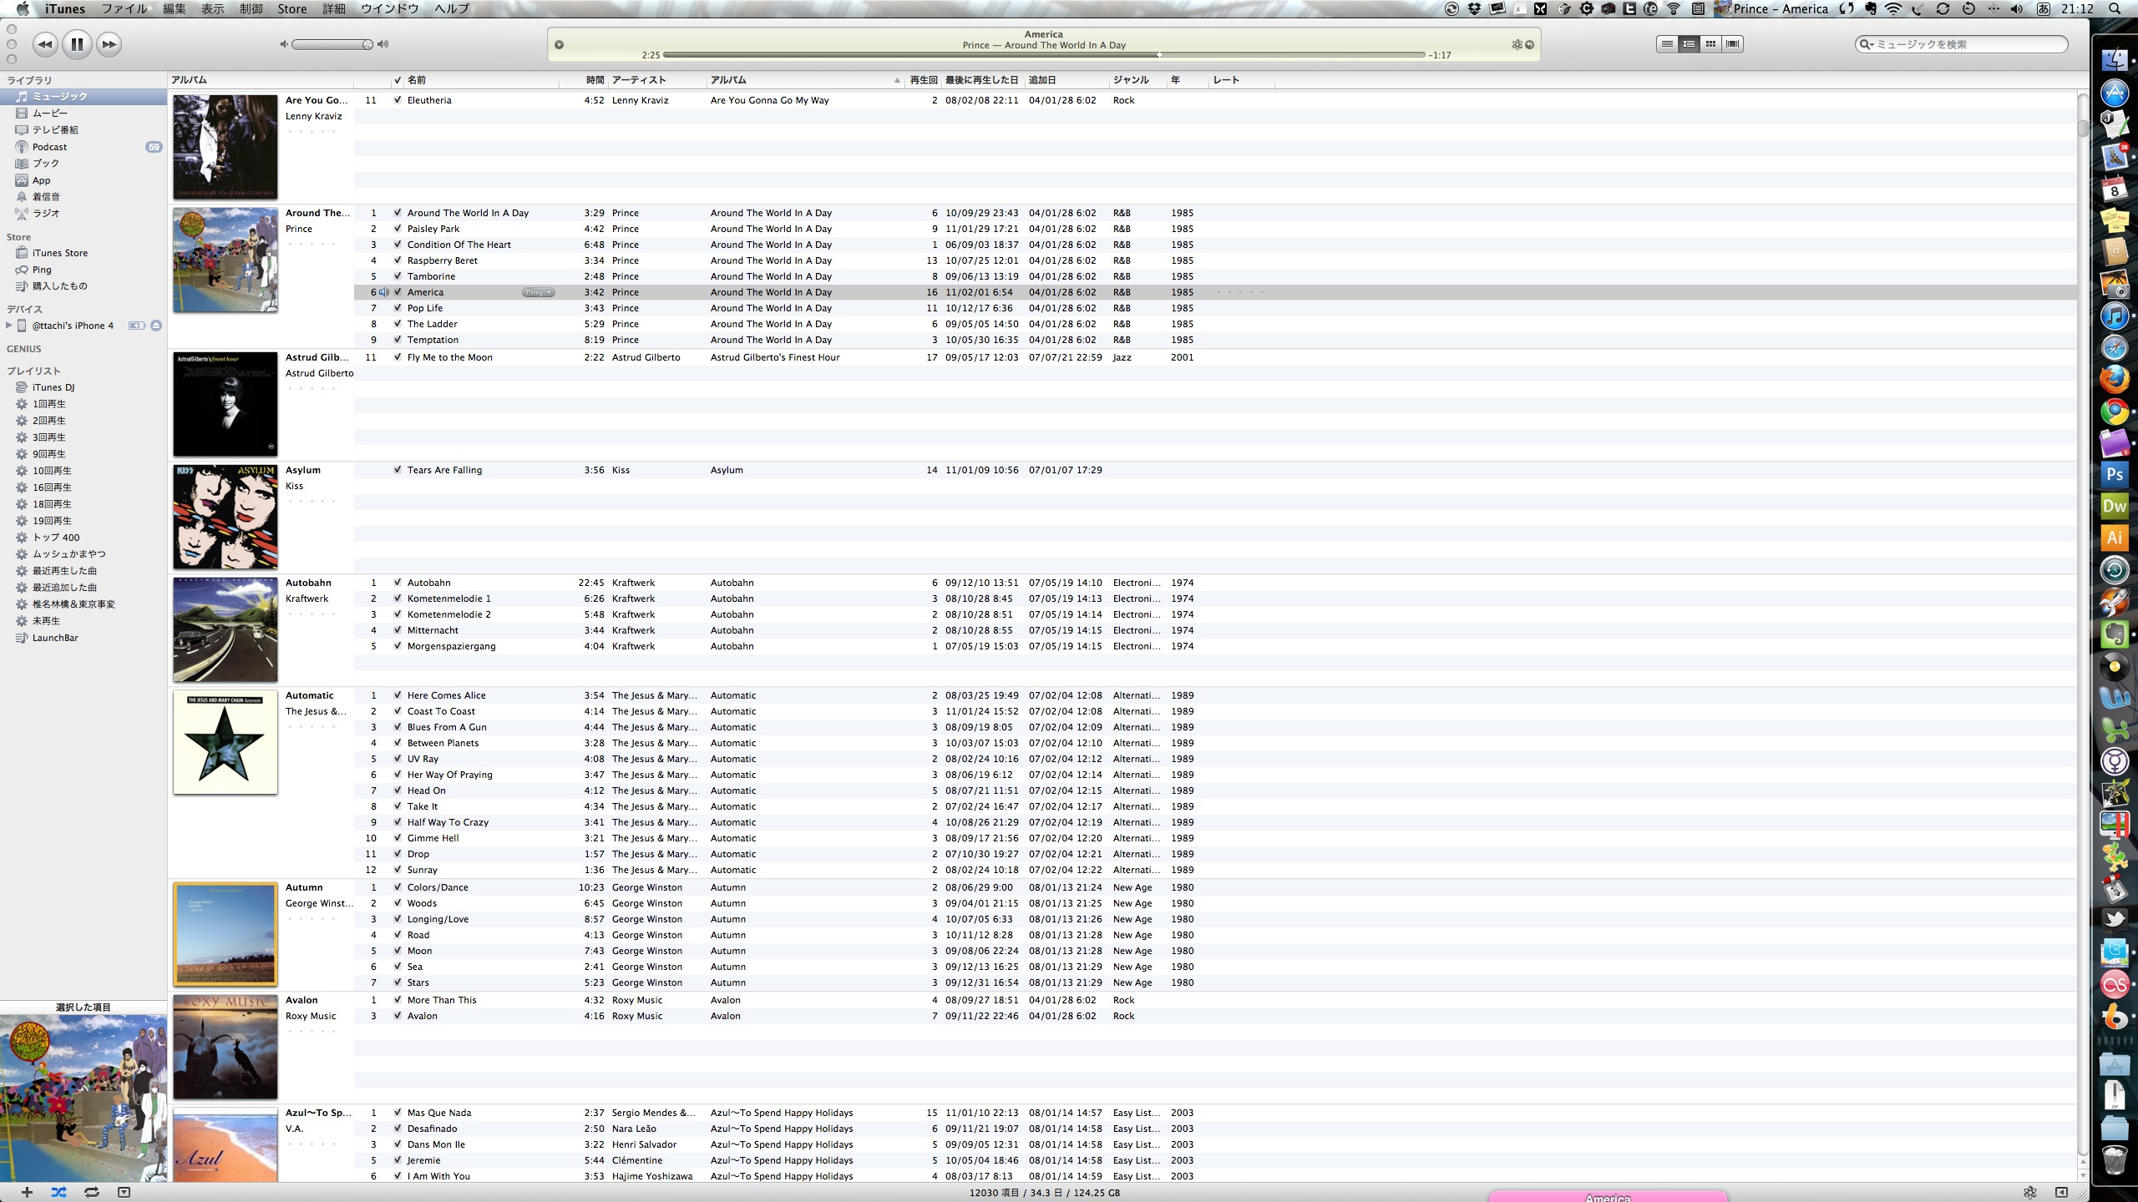Toggle shuffle at bottom left
The height and width of the screenshot is (1202, 2138).
tap(58, 1192)
